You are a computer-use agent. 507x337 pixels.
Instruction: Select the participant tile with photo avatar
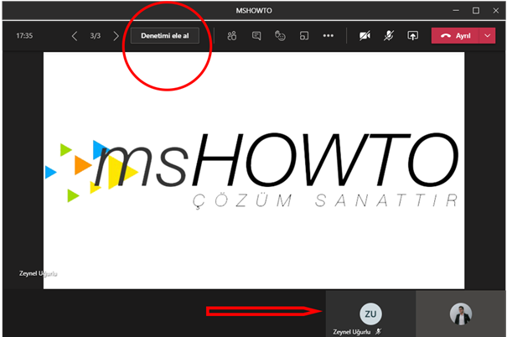(461, 314)
